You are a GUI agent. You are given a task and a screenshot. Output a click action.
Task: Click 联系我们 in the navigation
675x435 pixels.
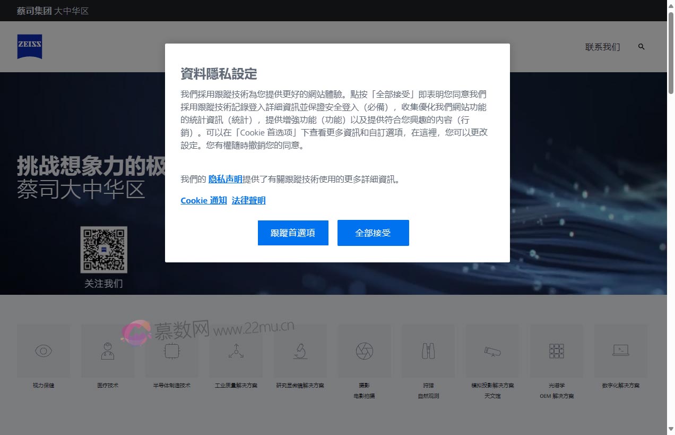click(602, 47)
